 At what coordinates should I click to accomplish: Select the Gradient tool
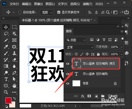6,66
